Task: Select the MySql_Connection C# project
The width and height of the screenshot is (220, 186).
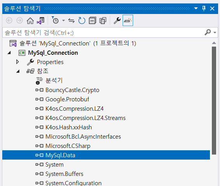Action: tap(53, 53)
